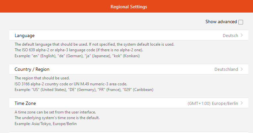This screenshot has height=133, width=253.
Task: Click the chevron arrow beside Deutschland
Action: (241, 69)
